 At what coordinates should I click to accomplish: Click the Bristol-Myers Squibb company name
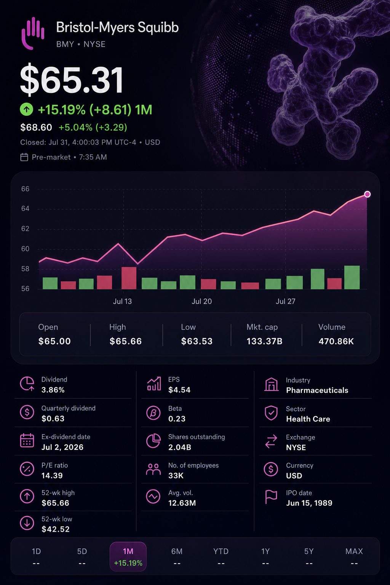point(117,27)
